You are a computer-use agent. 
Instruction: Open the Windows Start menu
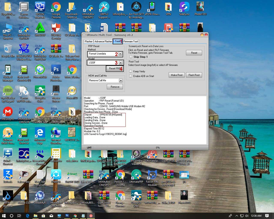coord(4,216)
